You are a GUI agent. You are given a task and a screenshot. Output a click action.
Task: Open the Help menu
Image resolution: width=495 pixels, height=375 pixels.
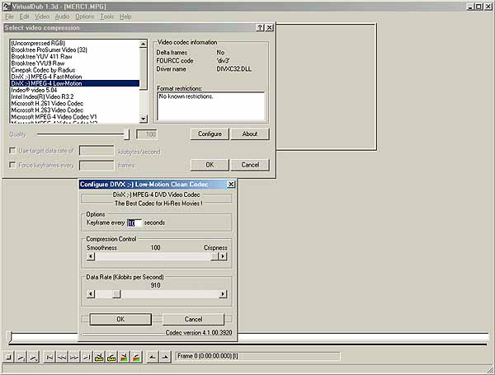[125, 16]
